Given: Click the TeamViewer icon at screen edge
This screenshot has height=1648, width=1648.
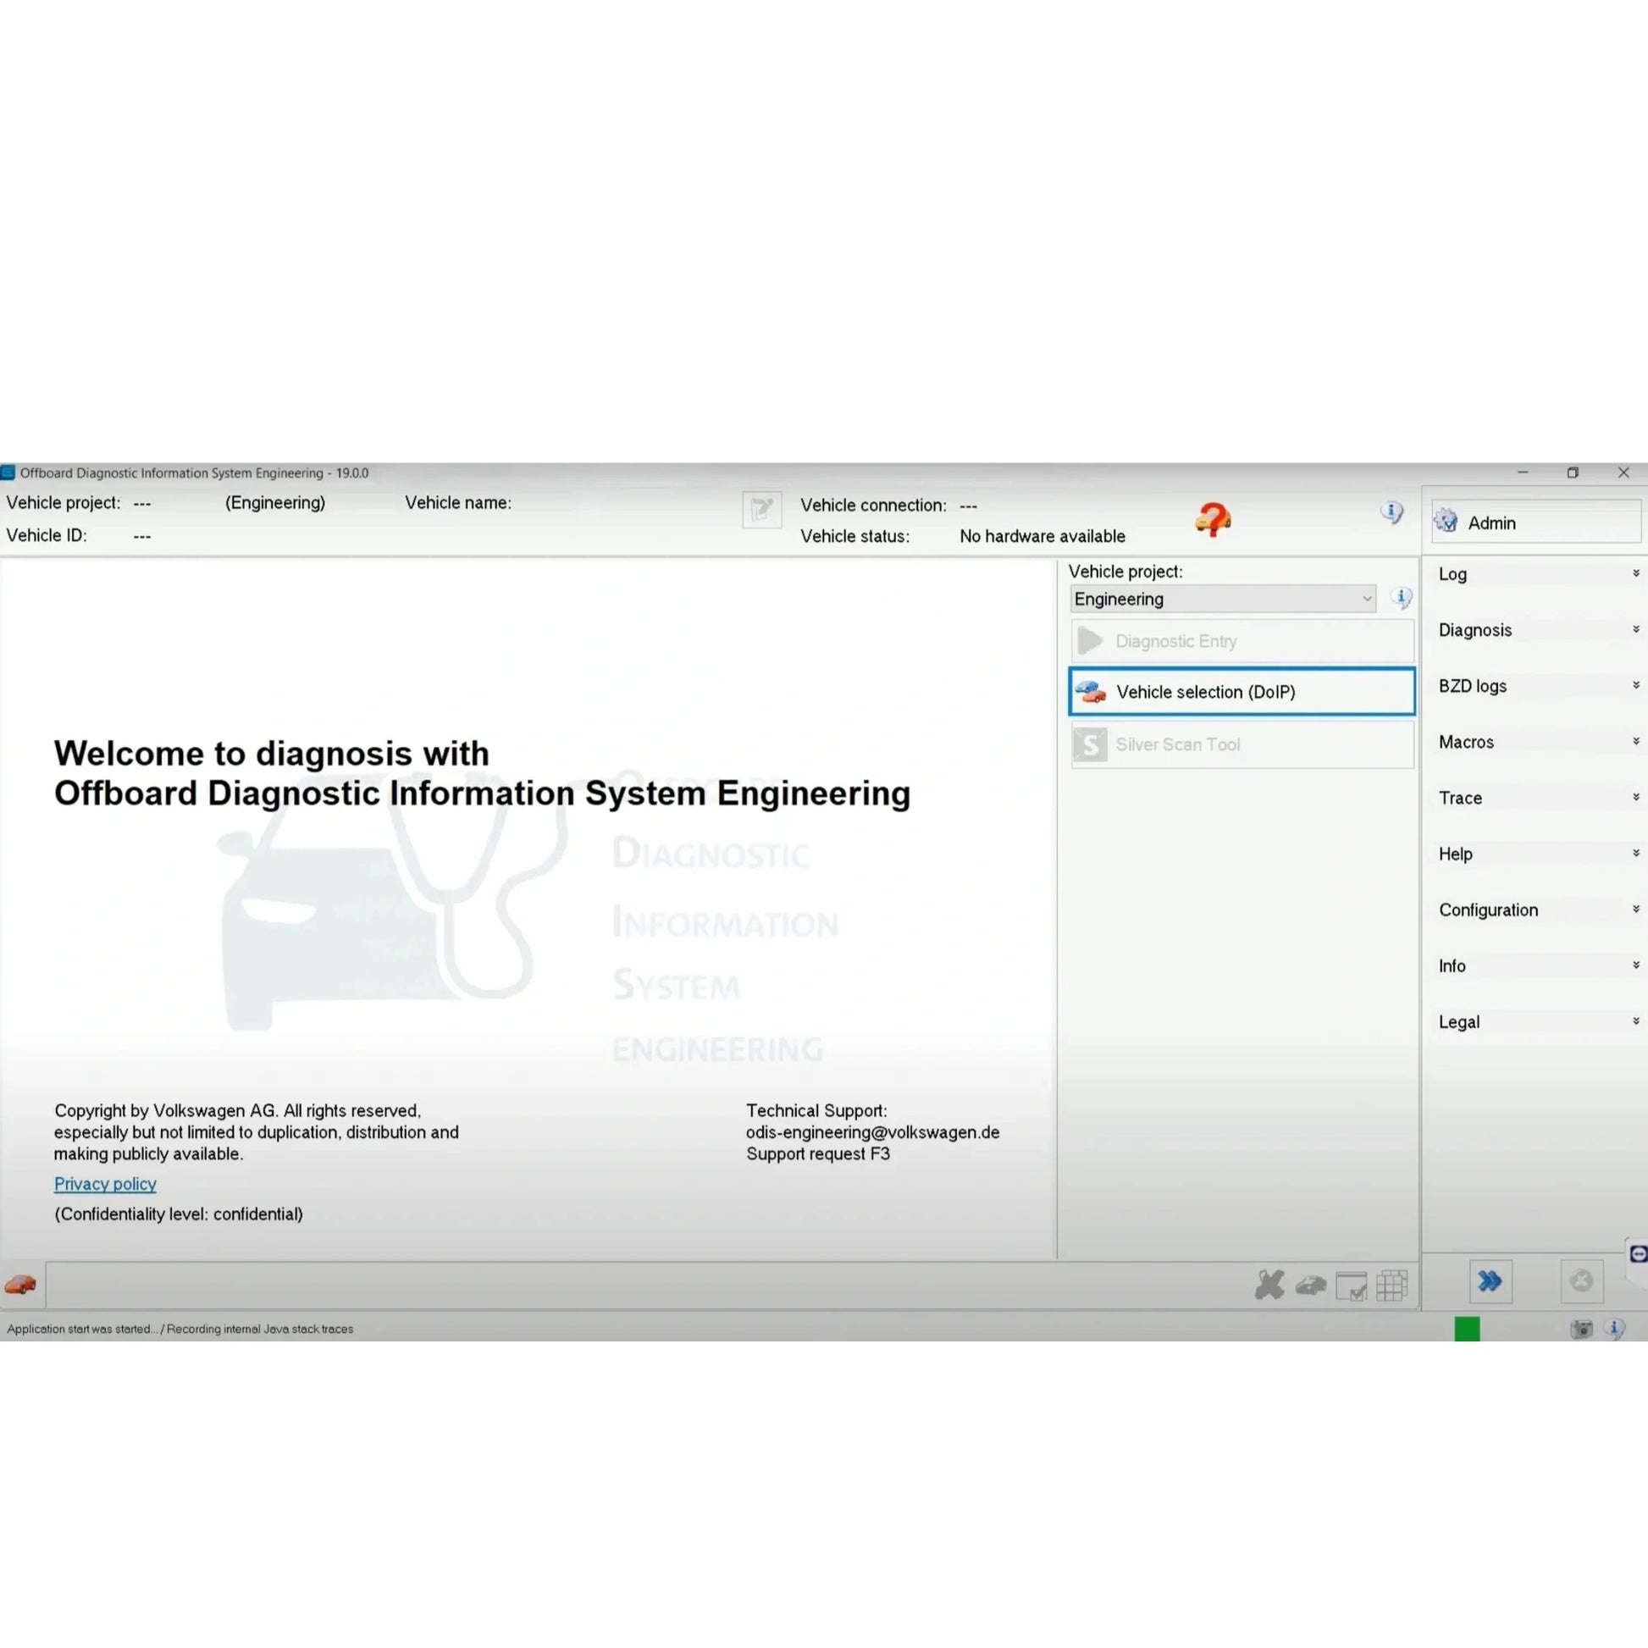Looking at the screenshot, I should 1639,1256.
